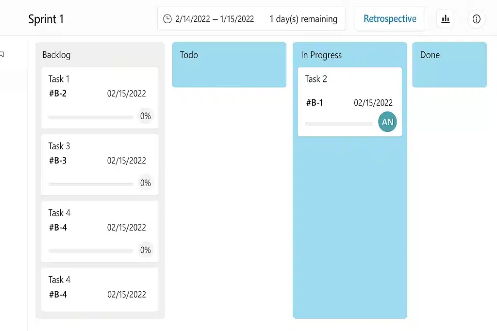This screenshot has width=497, height=331.
Task: Click the Task 2 progress bar
Action: (x=338, y=124)
